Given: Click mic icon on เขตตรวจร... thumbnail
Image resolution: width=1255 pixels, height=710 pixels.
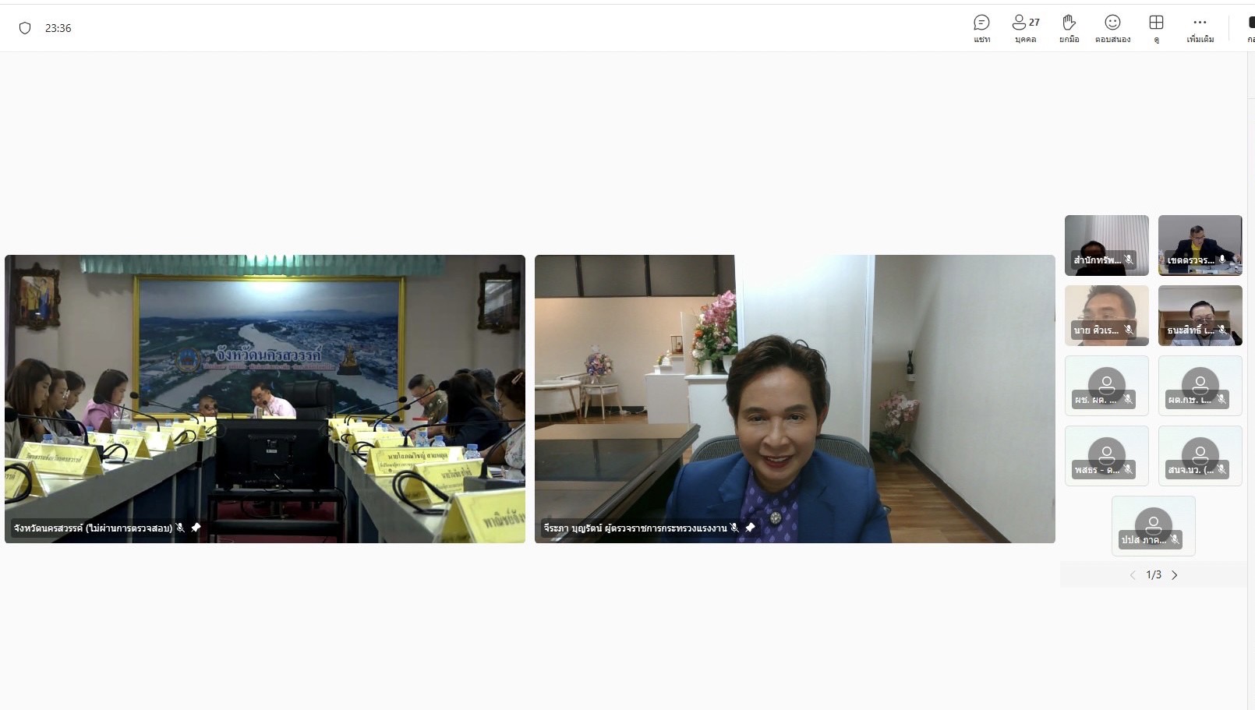Looking at the screenshot, I should tap(1222, 260).
